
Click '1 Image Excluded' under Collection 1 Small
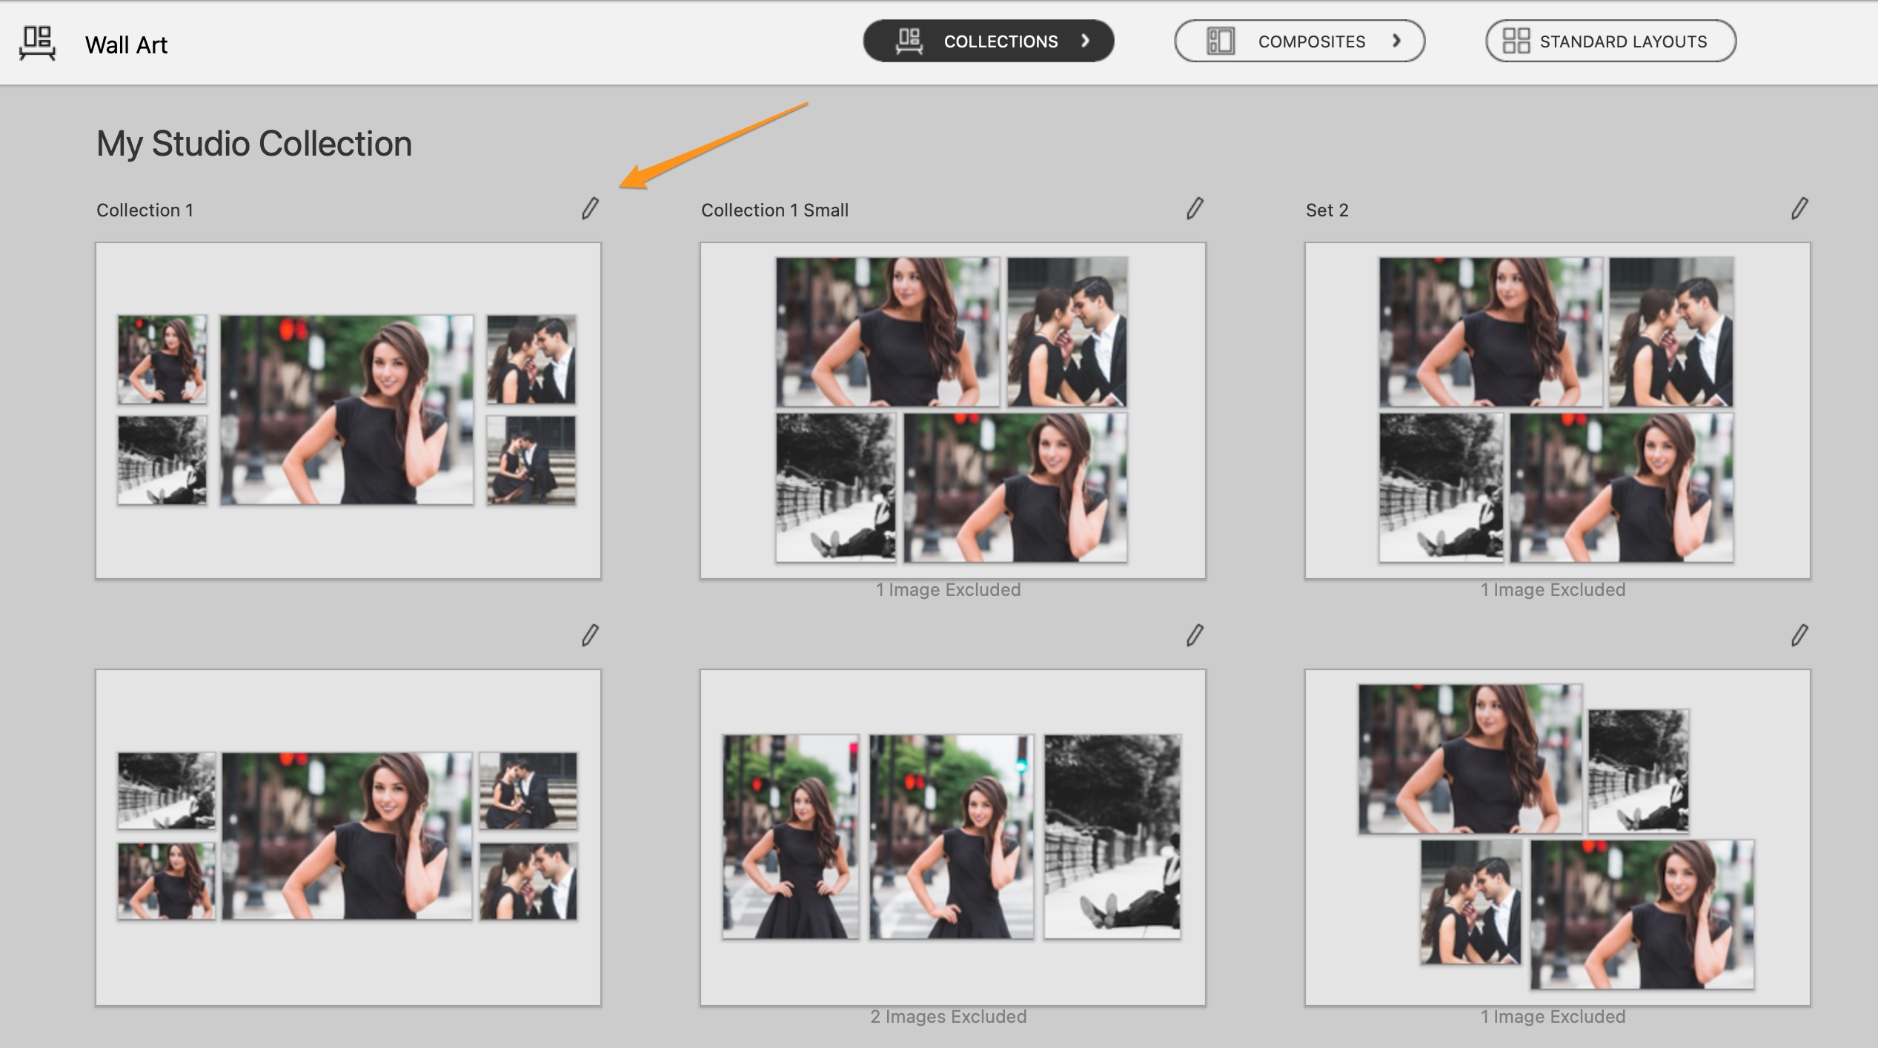tap(948, 590)
